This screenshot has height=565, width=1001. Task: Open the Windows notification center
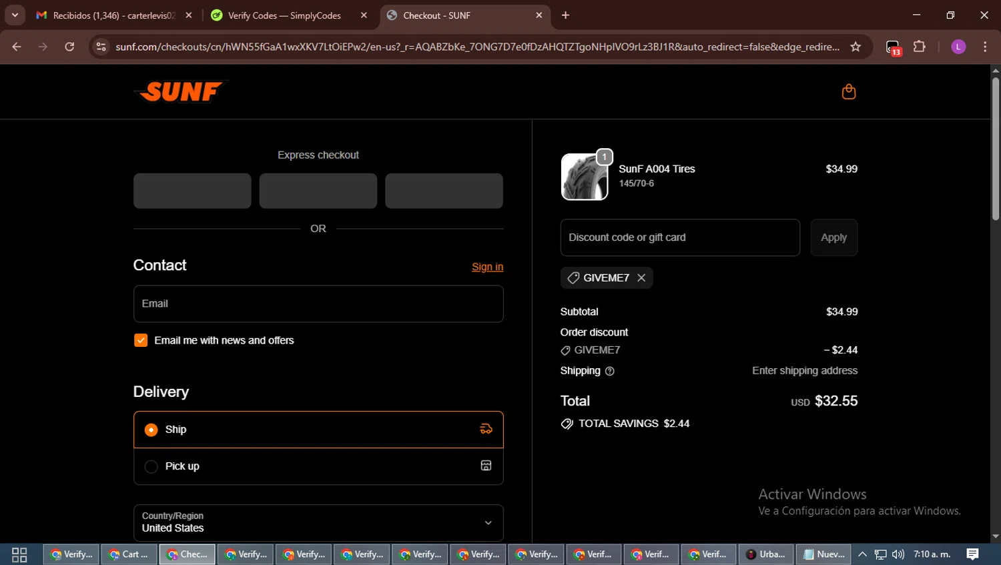coord(972,554)
